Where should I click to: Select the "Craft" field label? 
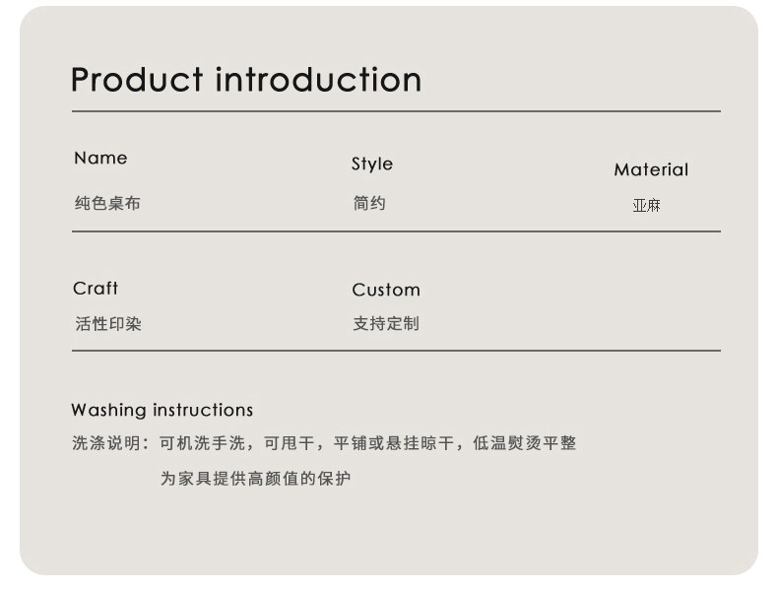click(96, 289)
